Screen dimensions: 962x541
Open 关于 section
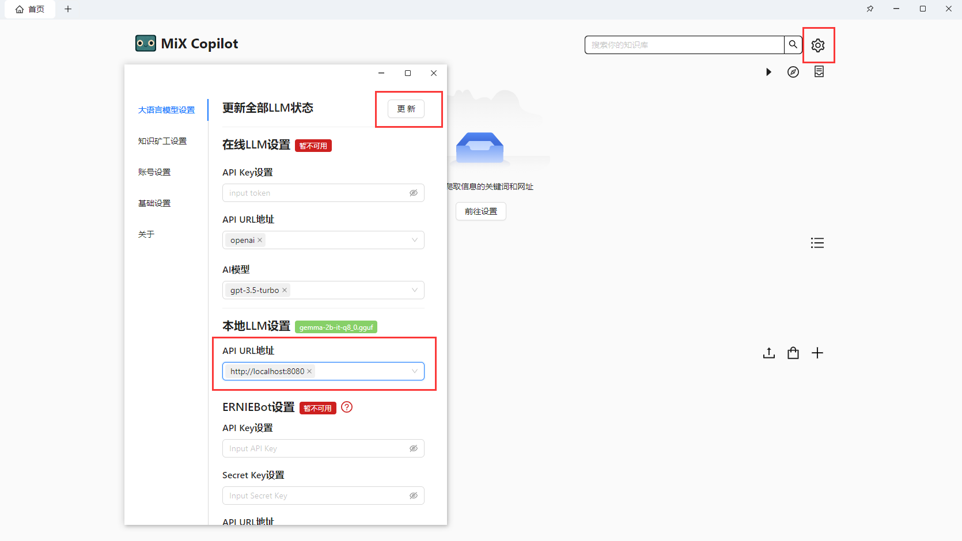pyautogui.click(x=146, y=234)
